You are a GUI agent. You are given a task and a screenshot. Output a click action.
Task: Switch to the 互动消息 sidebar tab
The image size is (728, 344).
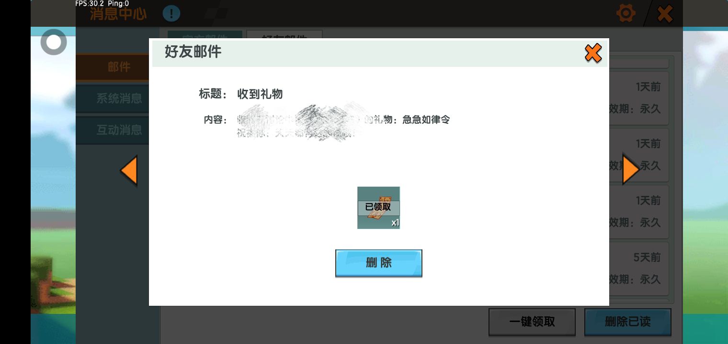pos(119,130)
